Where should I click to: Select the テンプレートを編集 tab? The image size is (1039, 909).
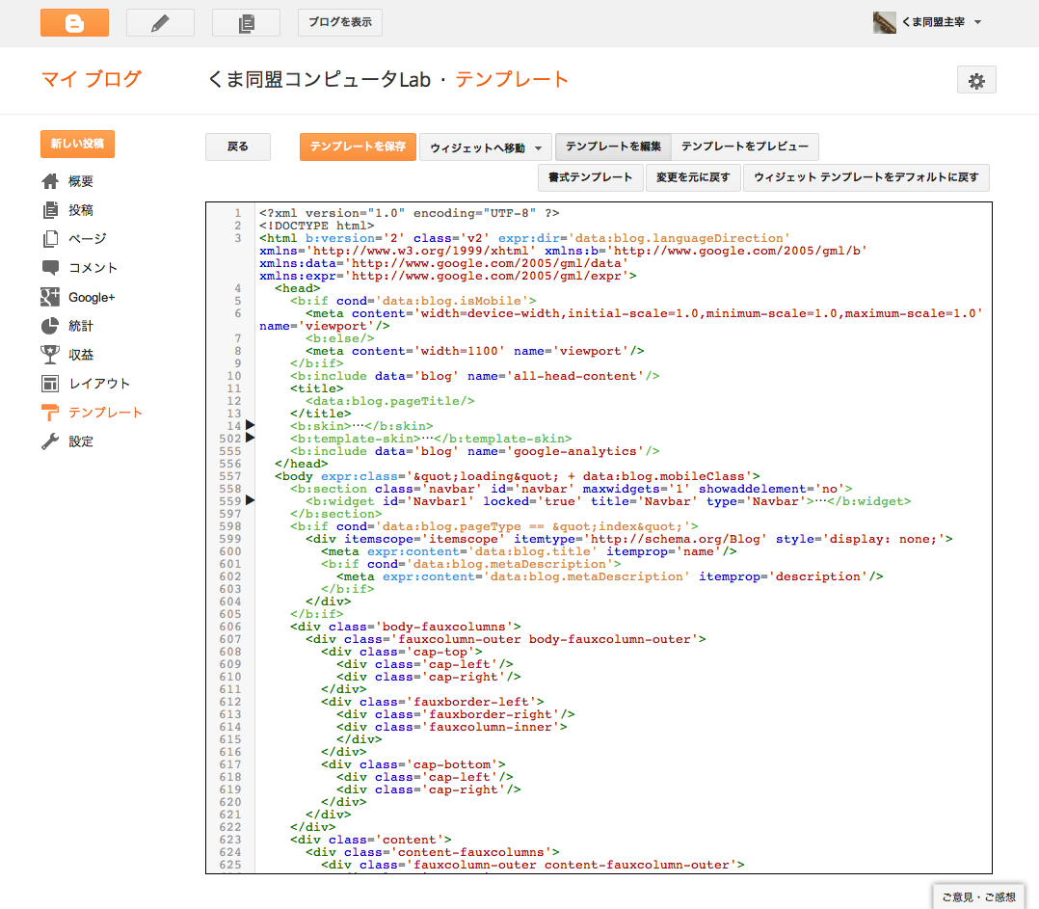pos(613,147)
